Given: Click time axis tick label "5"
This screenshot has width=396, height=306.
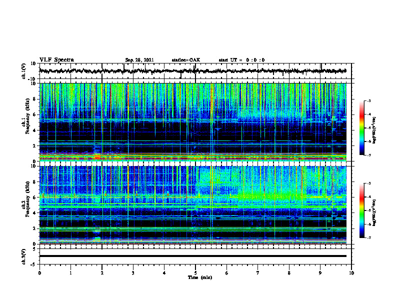Looking at the screenshot, I should tap(195, 273).
